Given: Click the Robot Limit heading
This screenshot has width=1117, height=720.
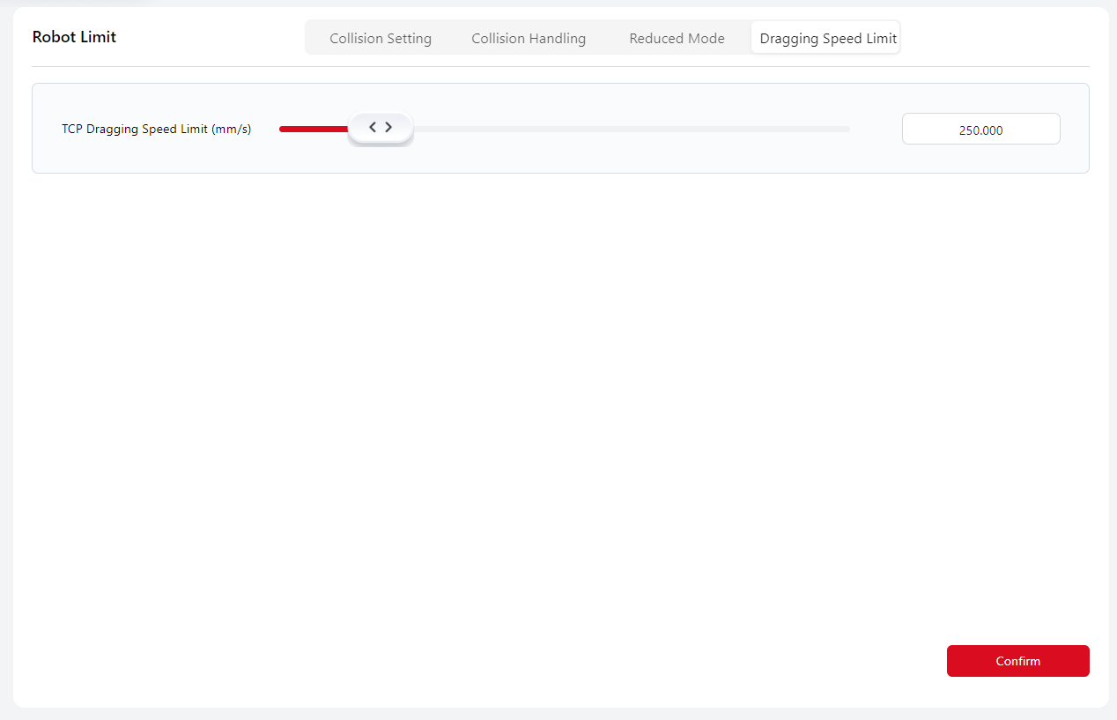Looking at the screenshot, I should click(74, 37).
